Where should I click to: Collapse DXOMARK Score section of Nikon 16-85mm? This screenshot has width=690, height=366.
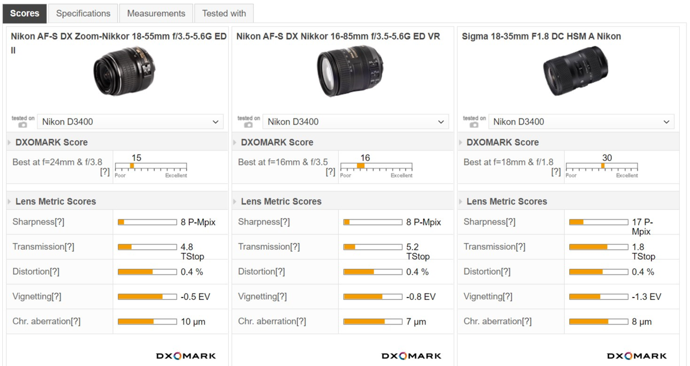coord(235,142)
